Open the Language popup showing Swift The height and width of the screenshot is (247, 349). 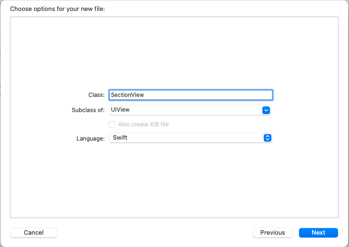click(190, 138)
